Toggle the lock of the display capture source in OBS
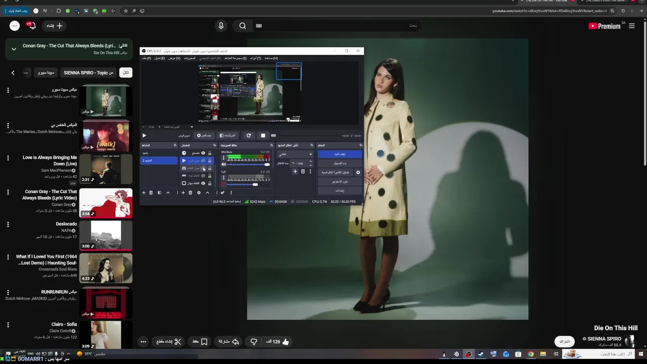Image resolution: width=647 pixels, height=364 pixels. pos(210,183)
